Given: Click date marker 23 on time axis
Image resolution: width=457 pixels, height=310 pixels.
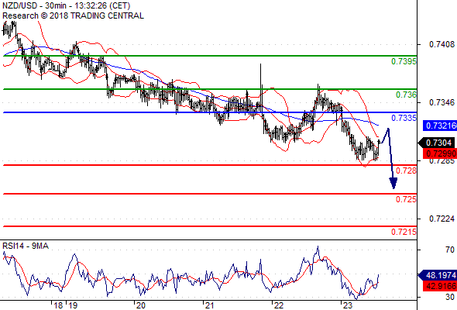Looking at the screenshot, I should 348,305.
